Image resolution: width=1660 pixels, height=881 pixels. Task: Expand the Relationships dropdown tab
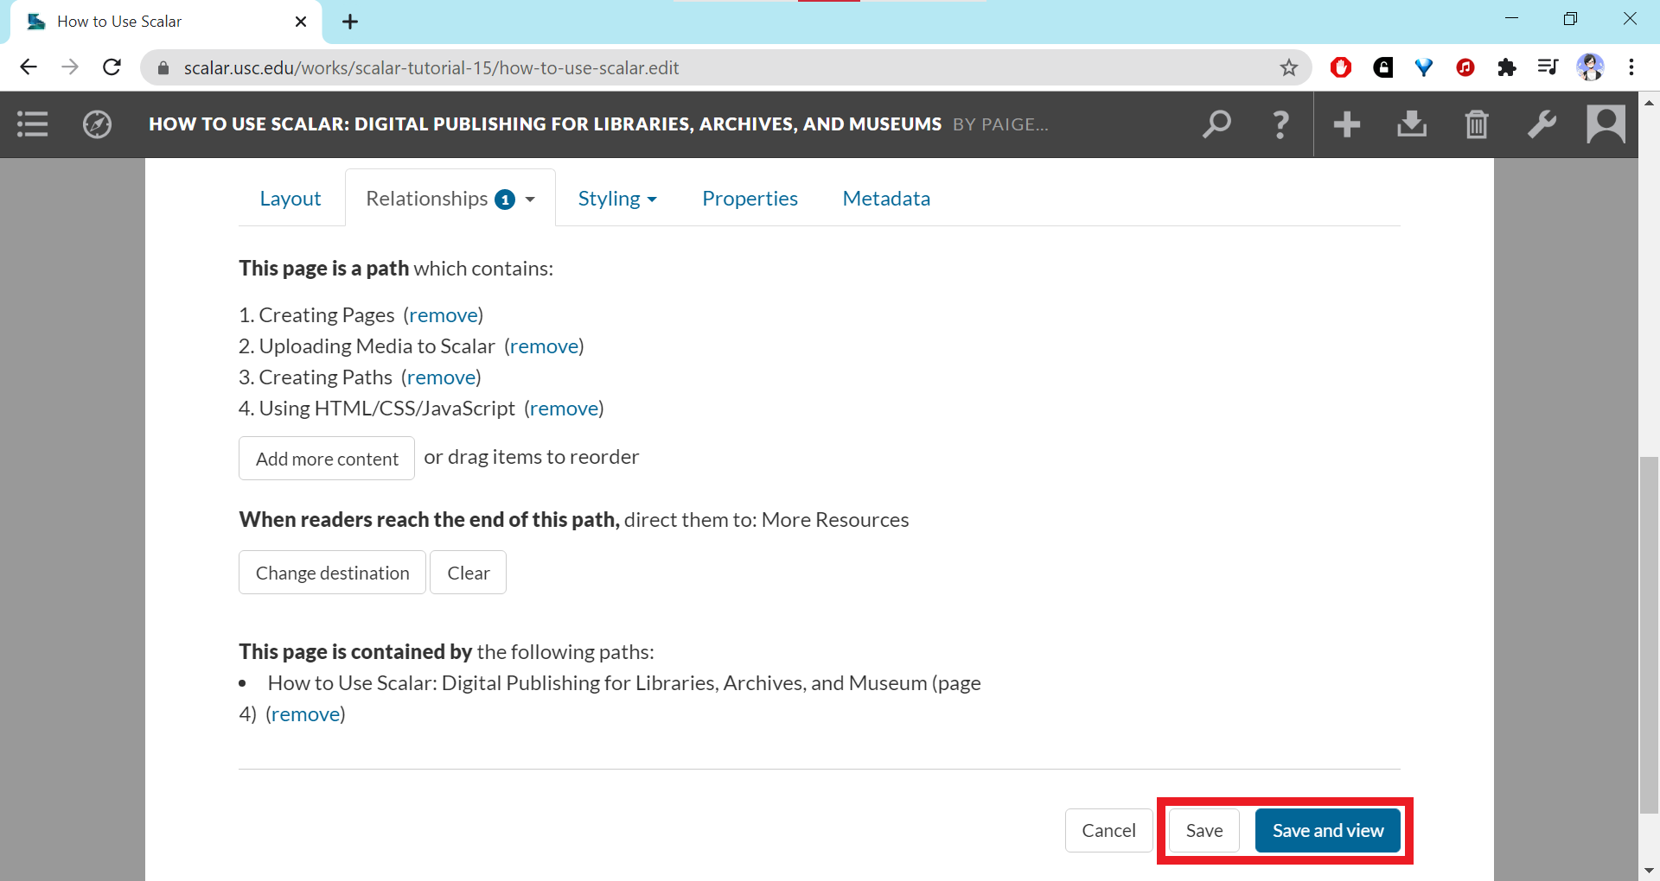click(450, 199)
